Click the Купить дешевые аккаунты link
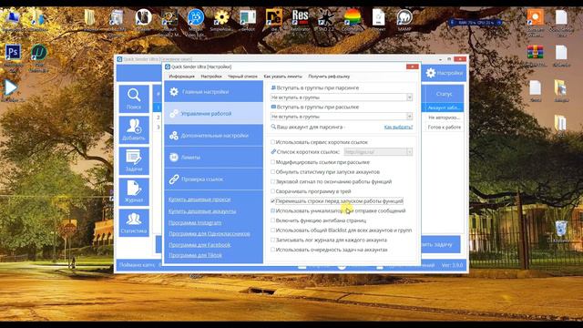This screenshot has width=583, height=328. click(202, 211)
